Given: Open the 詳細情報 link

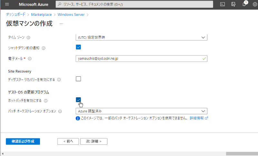Looking at the screenshot, I should 199,118.
